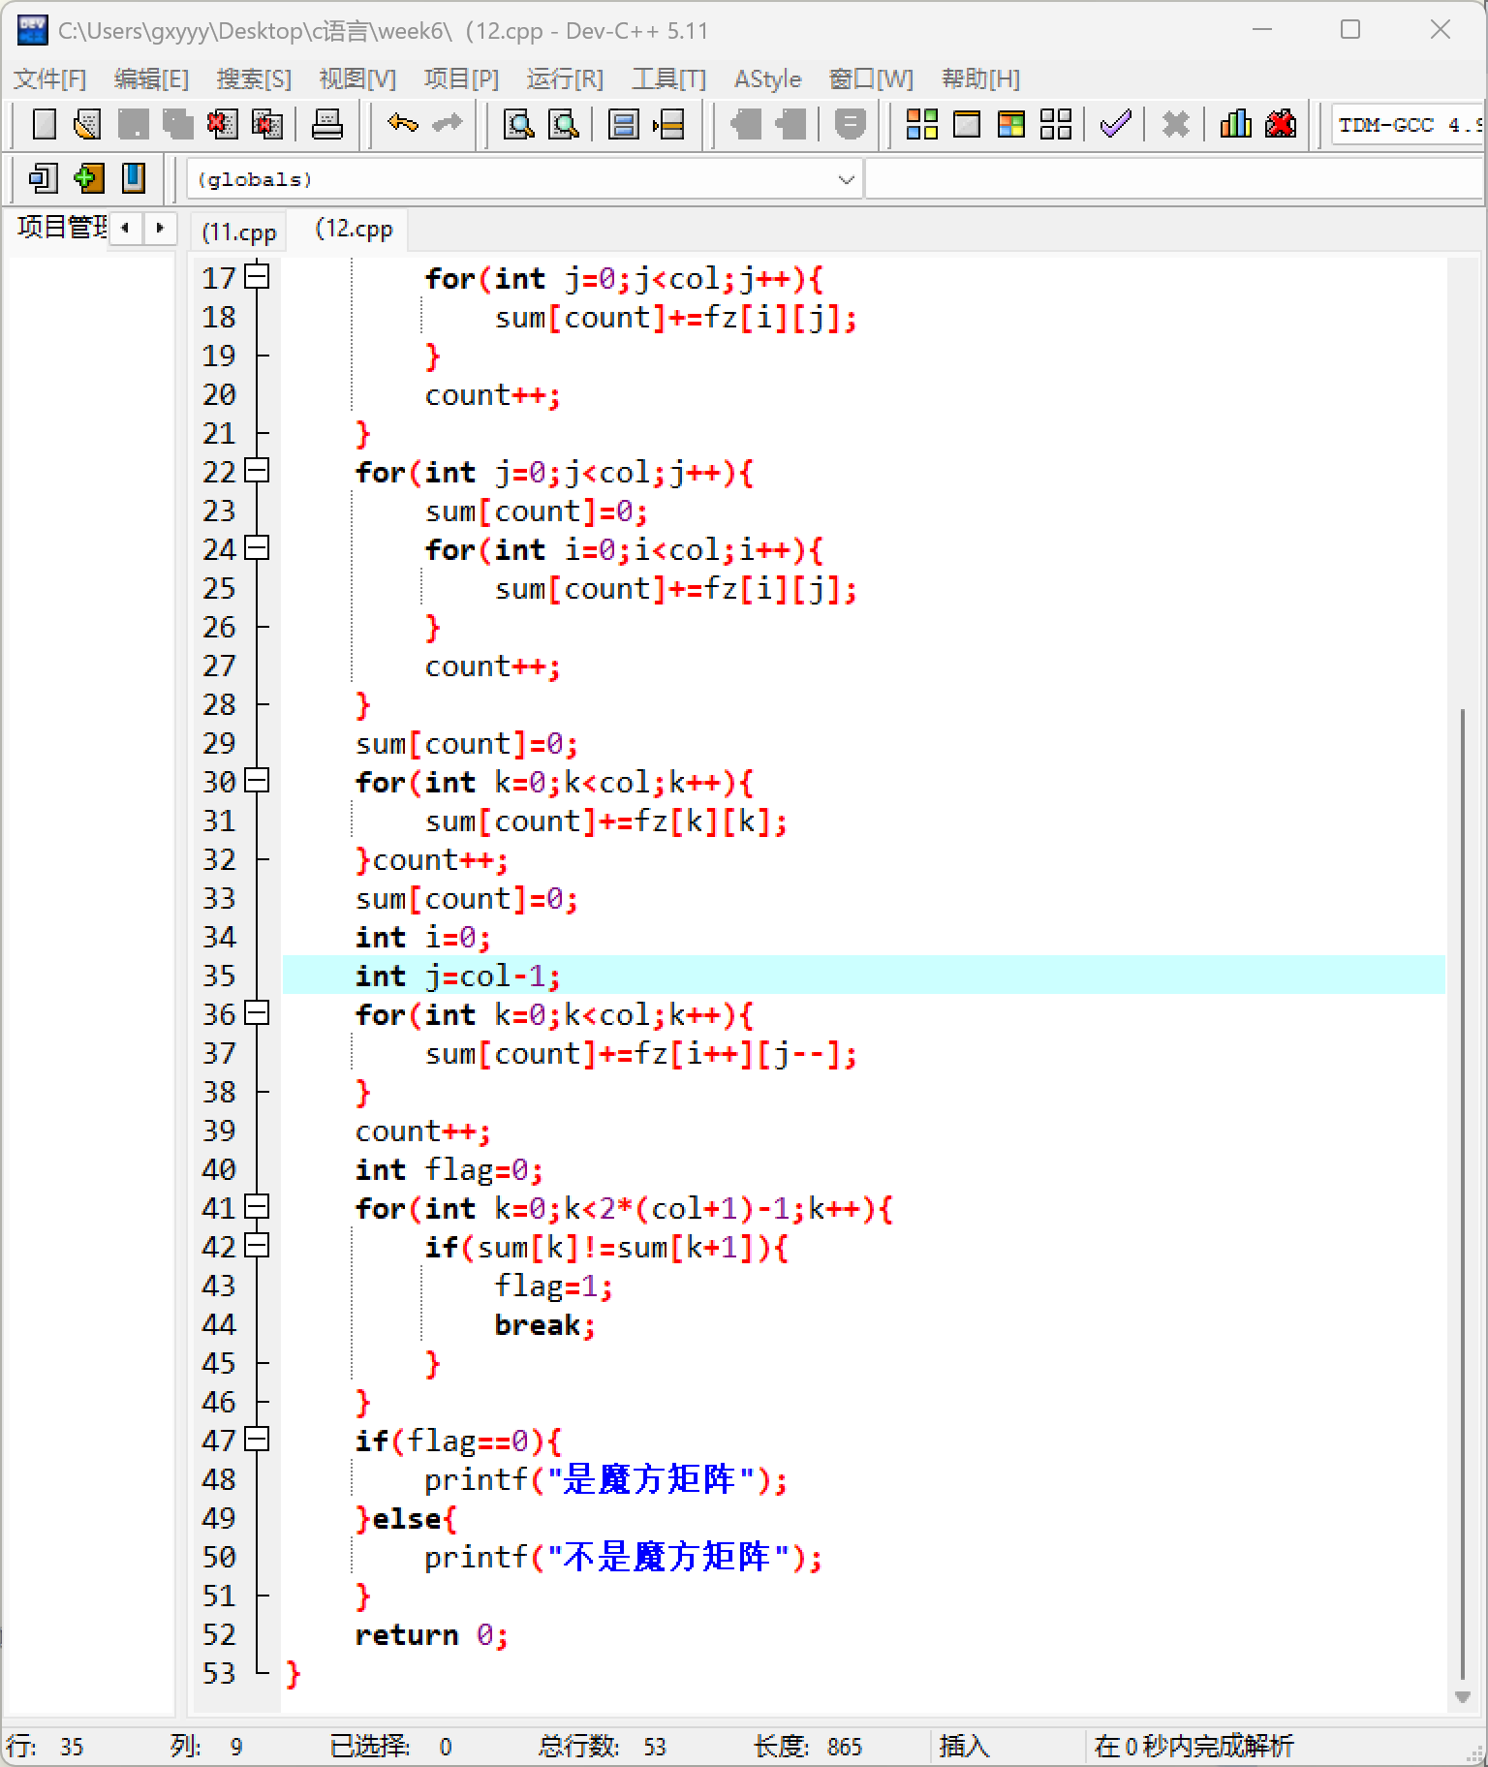Screen dimensions: 1488x1767
Task: Open a file using the toolbar icon
Action: 88,124
